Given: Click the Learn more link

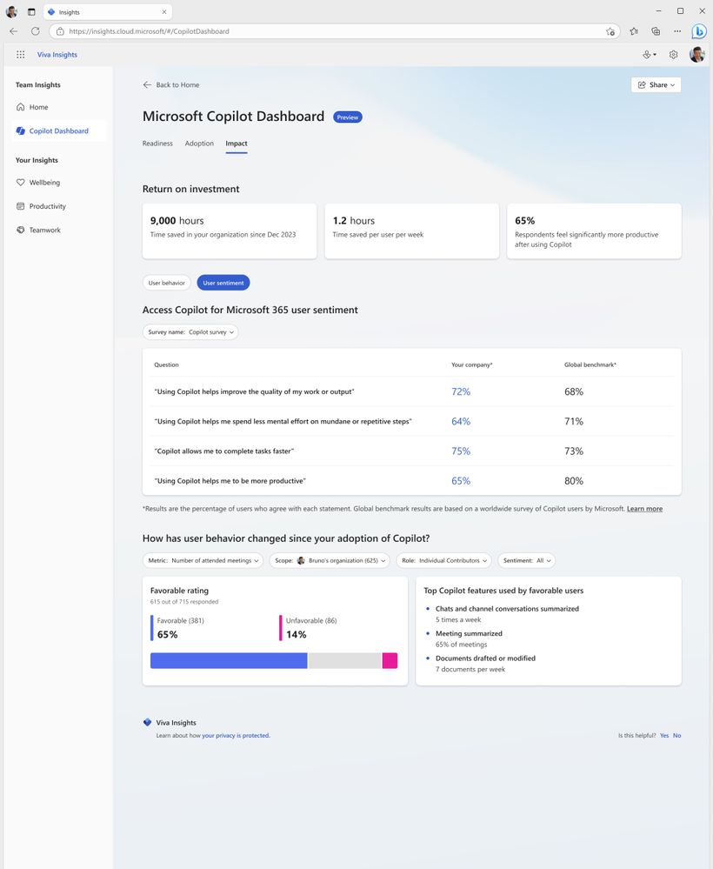Looking at the screenshot, I should click(644, 509).
